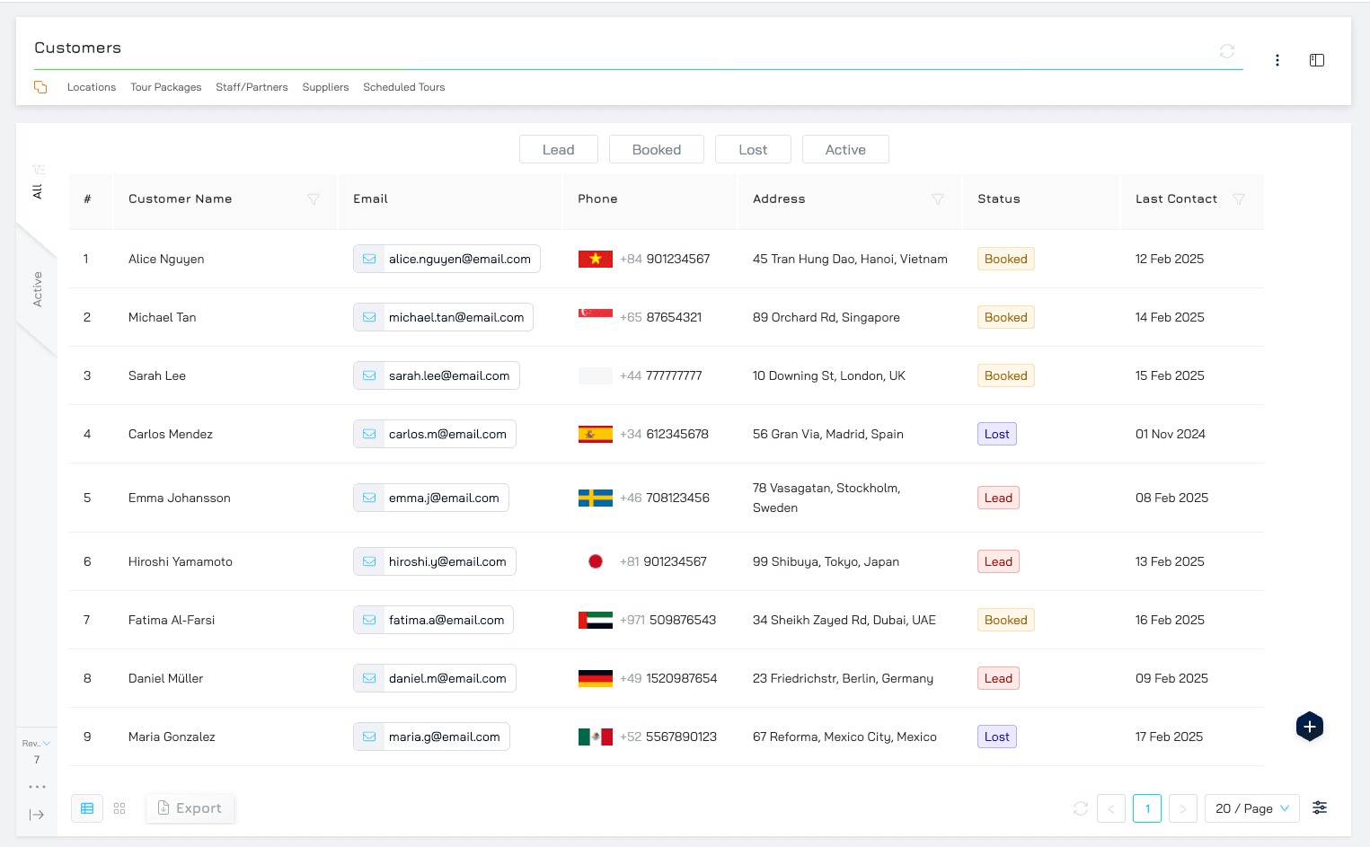The image size is (1370, 847).
Task: Open the three-dot more options menu
Action: (x=1277, y=60)
